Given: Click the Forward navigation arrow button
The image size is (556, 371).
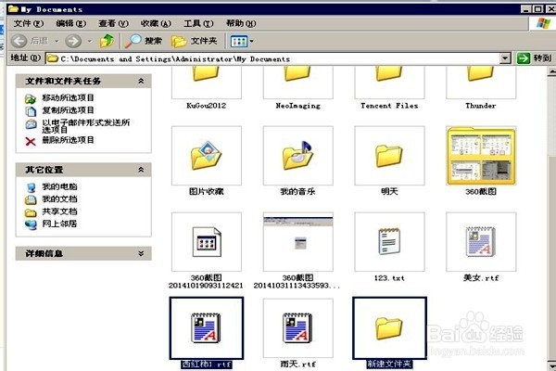Looking at the screenshot, I should 73,41.
